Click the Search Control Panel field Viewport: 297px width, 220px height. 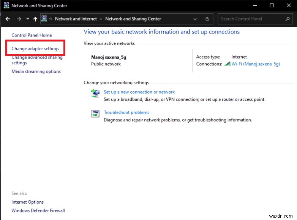(251, 19)
